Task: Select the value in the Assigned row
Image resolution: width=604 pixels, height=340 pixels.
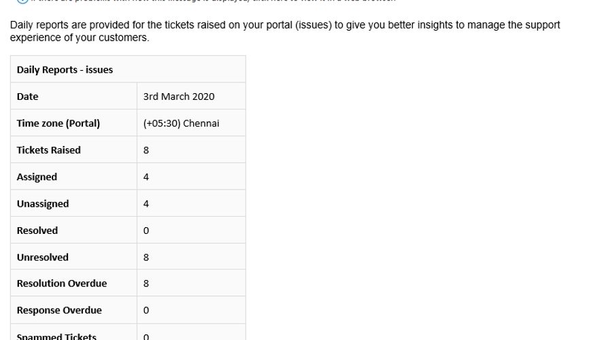Action: pyautogui.click(x=146, y=177)
